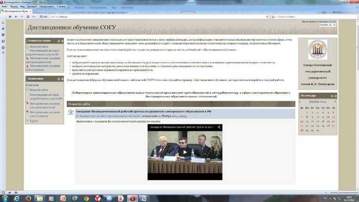359x202 pixels.
Task: Open Opera sidebar downloads panel icon
Action: point(3,41)
